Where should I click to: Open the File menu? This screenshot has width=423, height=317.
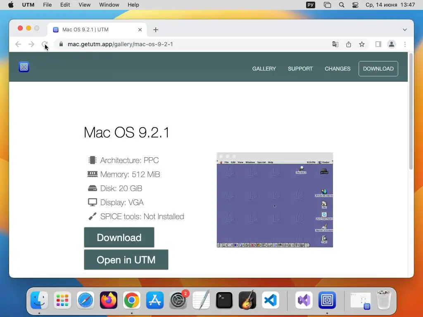tap(47, 5)
